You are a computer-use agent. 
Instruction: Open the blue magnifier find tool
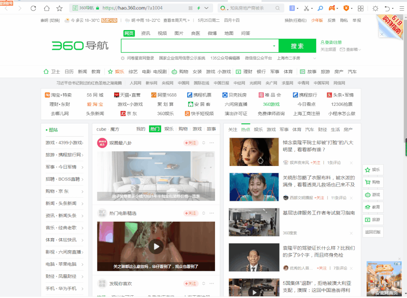pos(320,8)
